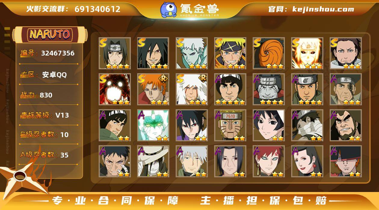
Task: Select the golden chakra-mode Naruto portrait
Action: click(307, 53)
